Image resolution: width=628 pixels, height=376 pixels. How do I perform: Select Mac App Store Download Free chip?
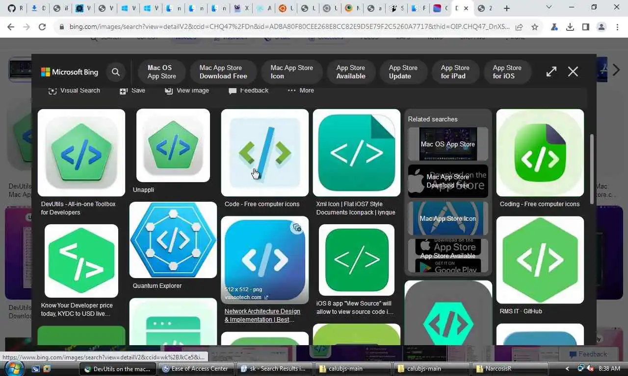[x=223, y=72]
